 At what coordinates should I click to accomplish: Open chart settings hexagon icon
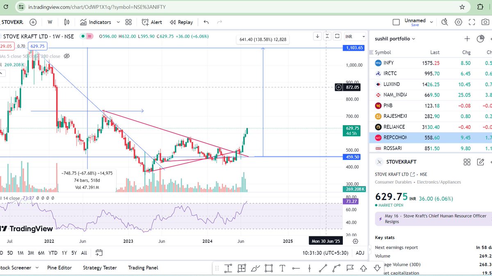click(458, 22)
